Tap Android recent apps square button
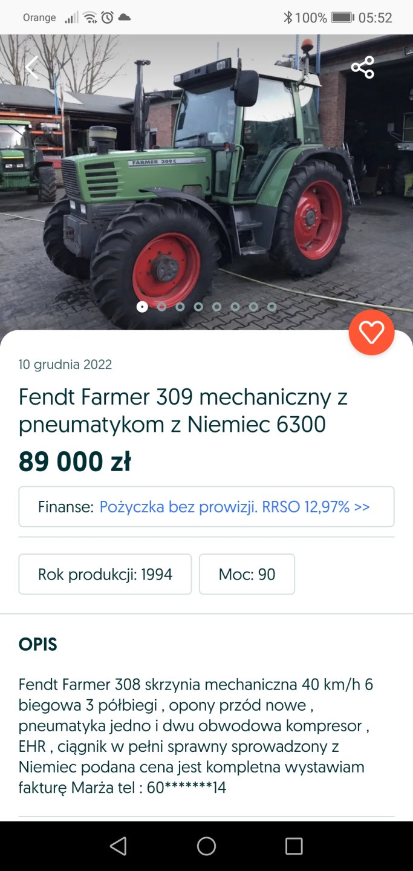Viewport: 413px width, 871px height. click(x=294, y=846)
